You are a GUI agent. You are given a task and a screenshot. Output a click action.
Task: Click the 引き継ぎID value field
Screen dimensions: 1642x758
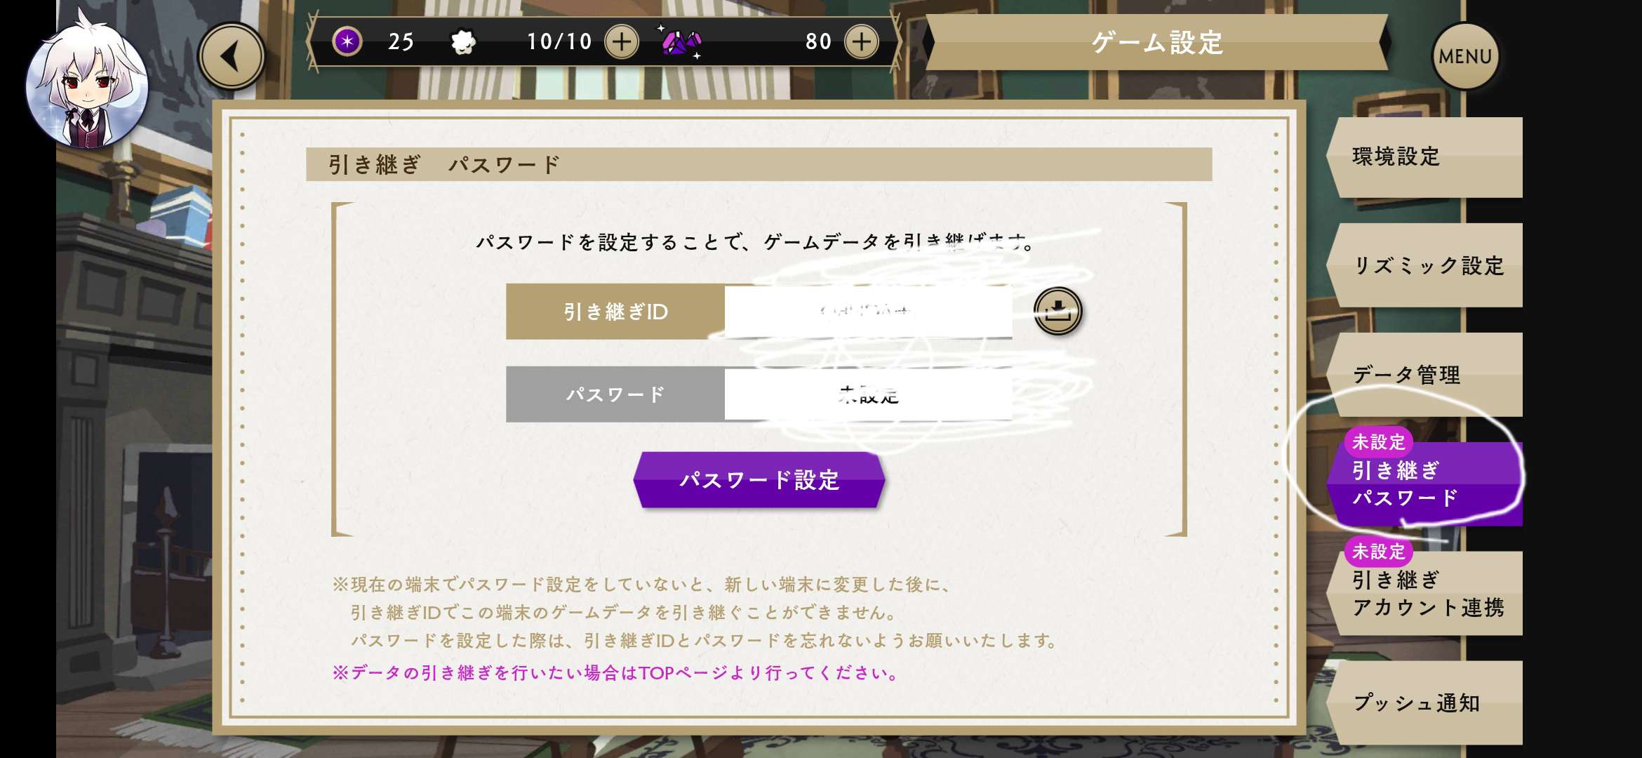[x=868, y=312]
